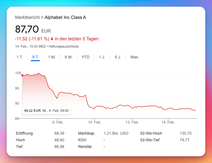Click the 13. Feb. axis label

pyautogui.click(x=132, y=122)
